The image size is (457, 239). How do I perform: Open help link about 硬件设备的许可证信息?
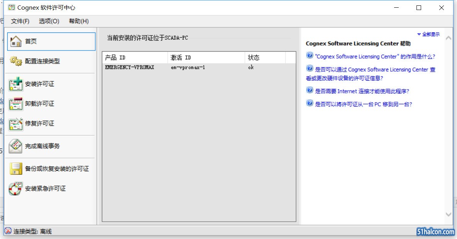371,74
